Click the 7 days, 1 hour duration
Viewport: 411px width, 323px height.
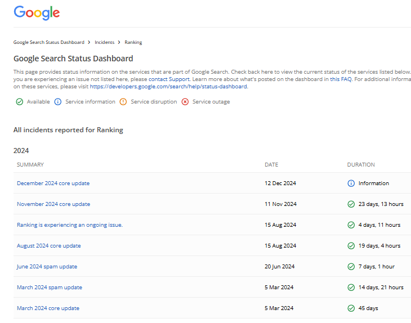(x=377, y=266)
